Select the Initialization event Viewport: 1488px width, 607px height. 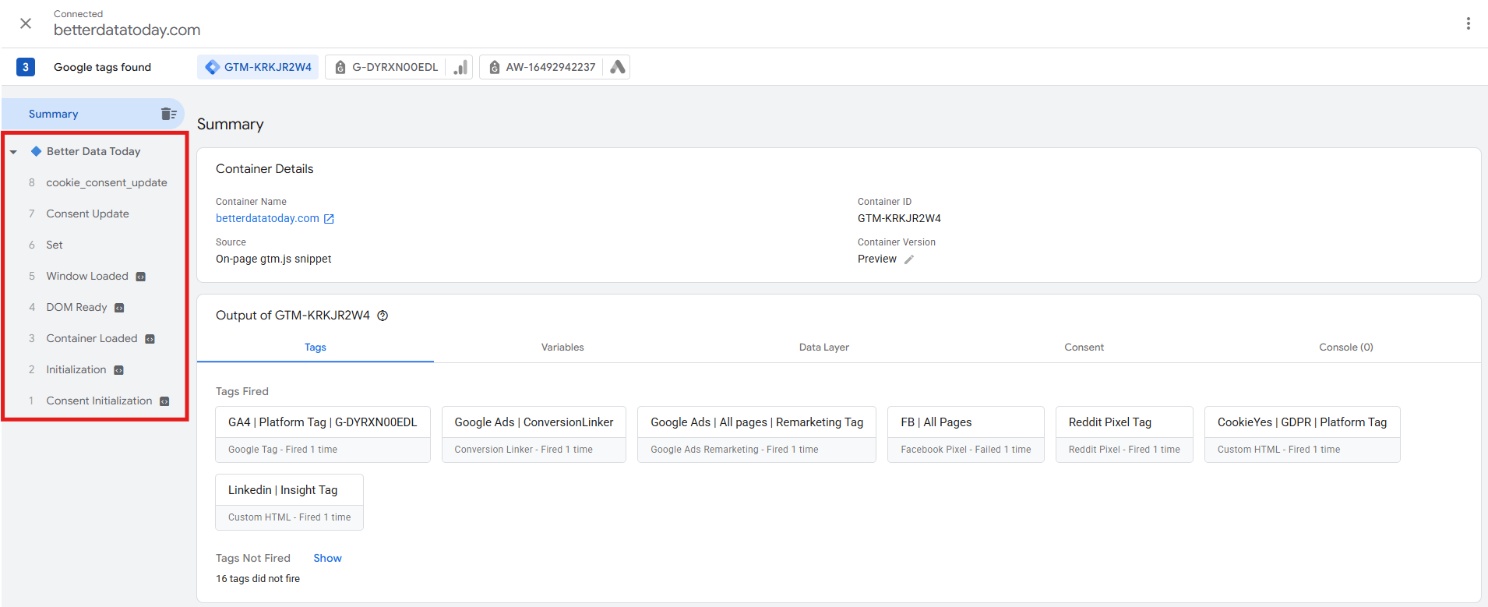(x=76, y=369)
